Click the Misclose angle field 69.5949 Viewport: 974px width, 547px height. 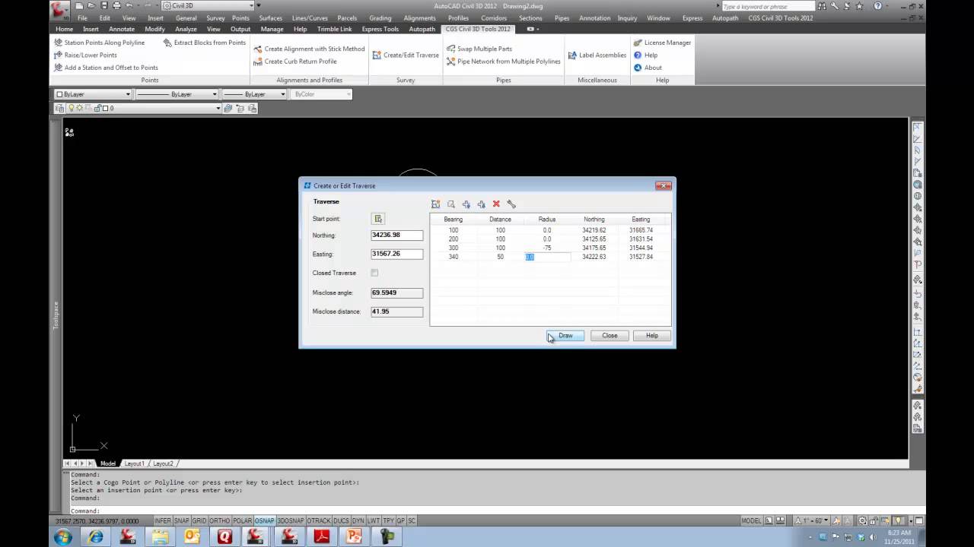pos(396,292)
